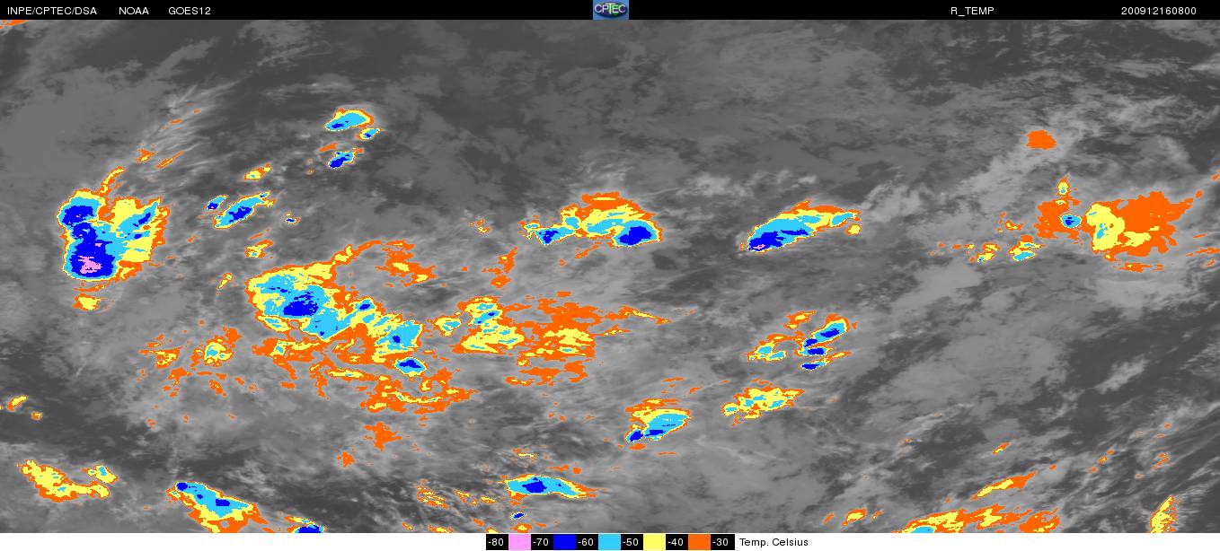Click the R_TEMP product label
Image resolution: width=1220 pixels, height=551 pixels.
972,11
